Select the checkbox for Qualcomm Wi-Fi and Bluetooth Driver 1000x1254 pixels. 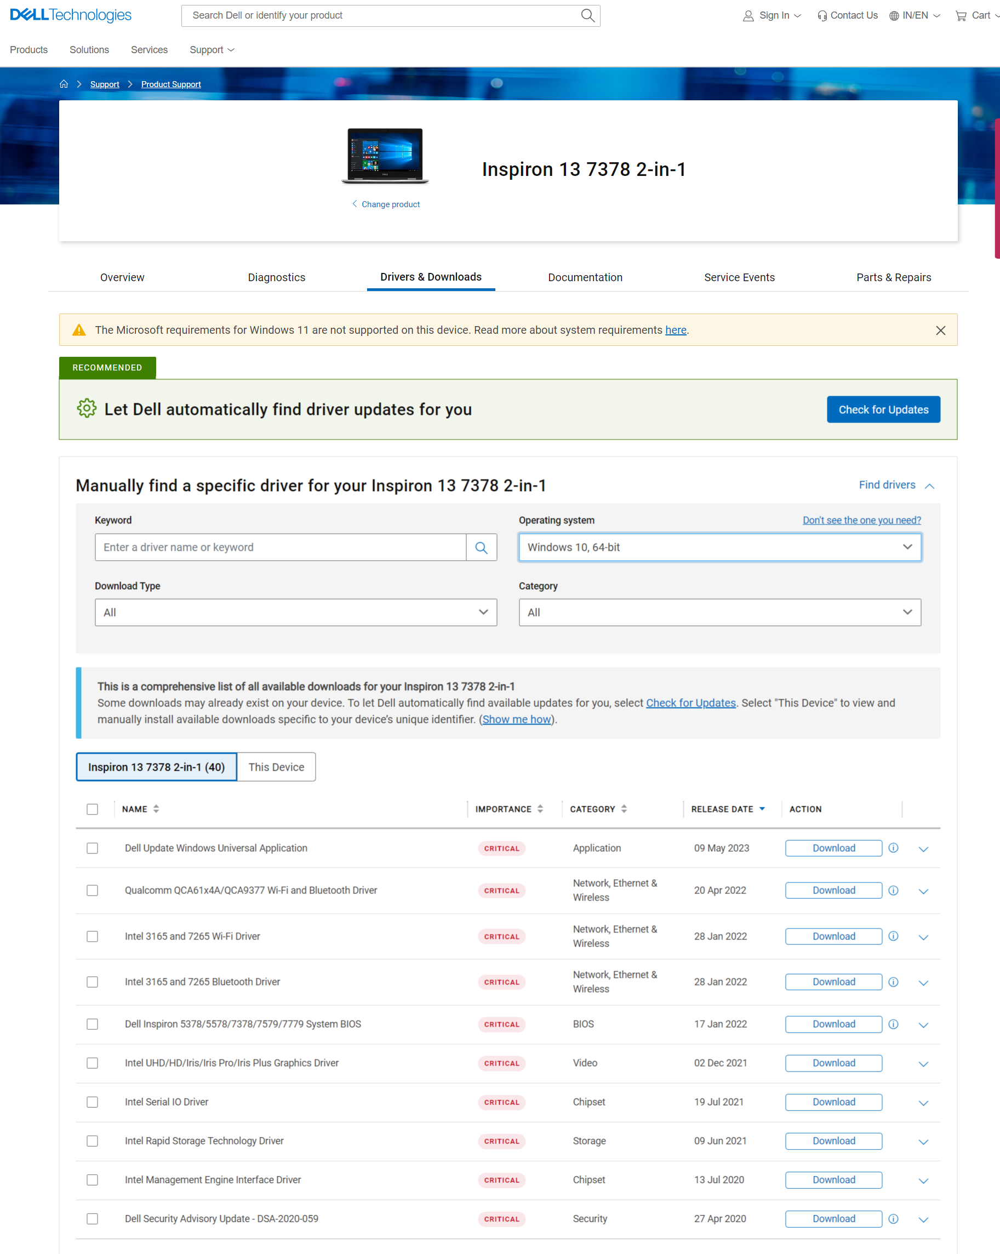click(x=92, y=890)
